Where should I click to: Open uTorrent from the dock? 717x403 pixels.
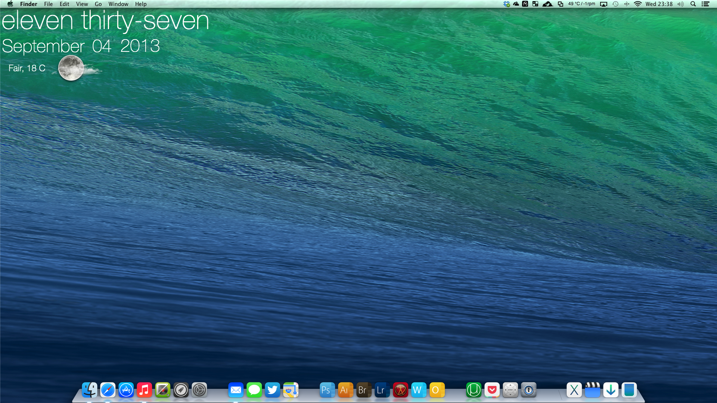click(x=474, y=390)
